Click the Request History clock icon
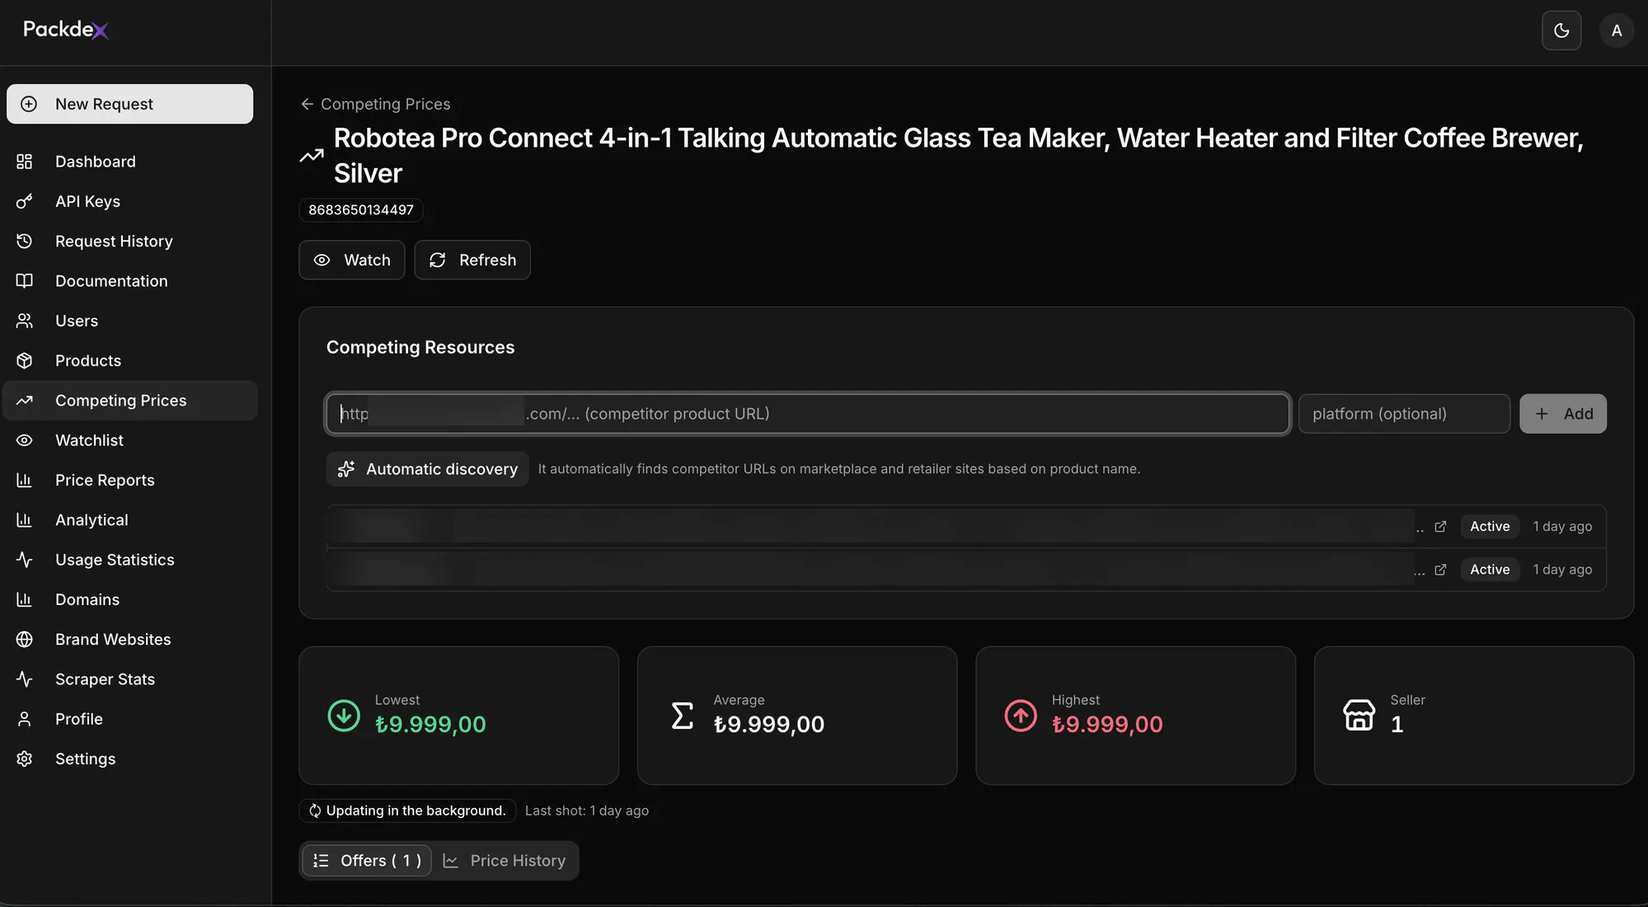The width and height of the screenshot is (1648, 907). (x=25, y=241)
